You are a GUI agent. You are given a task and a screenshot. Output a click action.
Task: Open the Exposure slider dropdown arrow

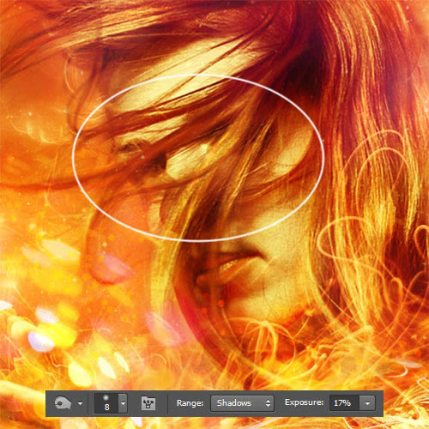pos(367,403)
